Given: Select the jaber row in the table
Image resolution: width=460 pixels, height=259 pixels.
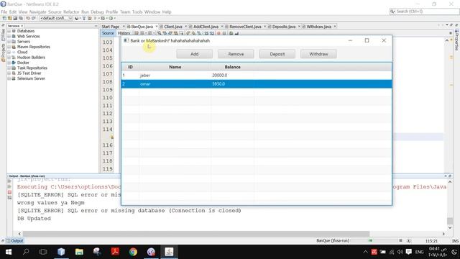Looking at the screenshot, I should click(x=257, y=75).
